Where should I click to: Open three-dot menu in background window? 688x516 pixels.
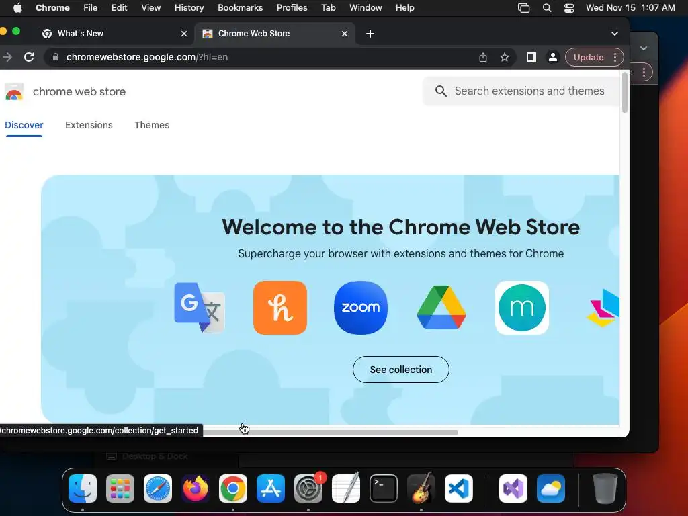tap(644, 72)
